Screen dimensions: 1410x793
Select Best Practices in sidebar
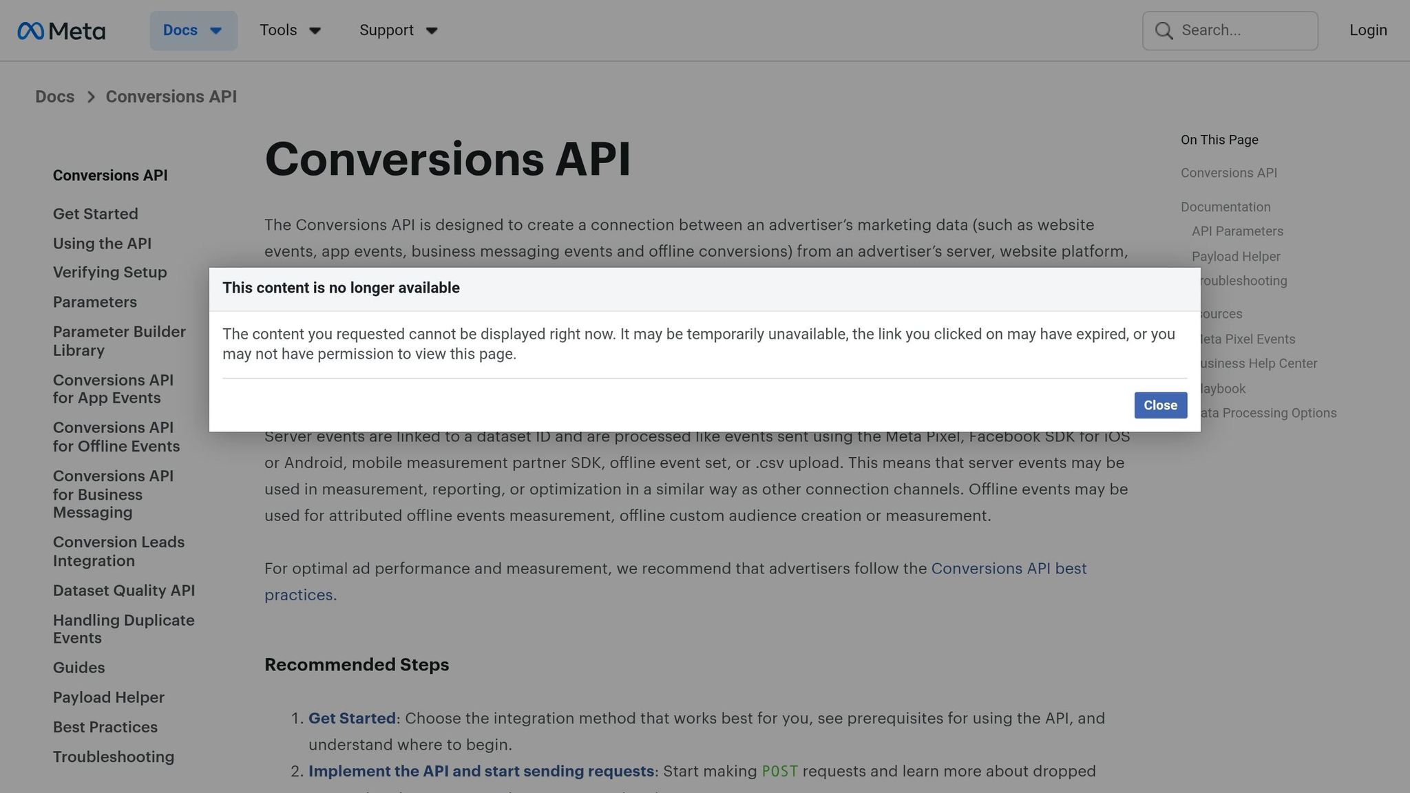(x=105, y=727)
